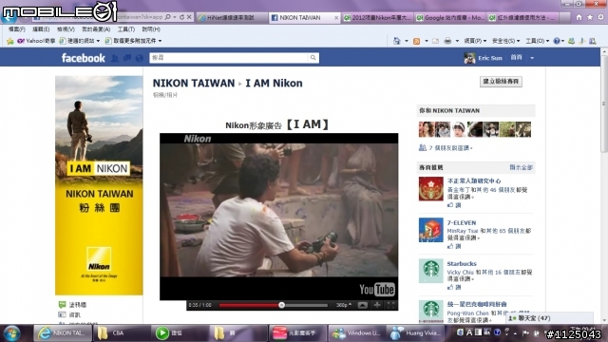This screenshot has width=608, height=342.
Task: Open Windows Live Messenger on taskbar
Action: (357, 333)
